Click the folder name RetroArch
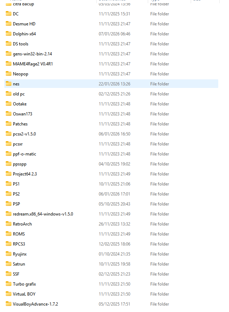229x312 pixels. (x=22, y=224)
